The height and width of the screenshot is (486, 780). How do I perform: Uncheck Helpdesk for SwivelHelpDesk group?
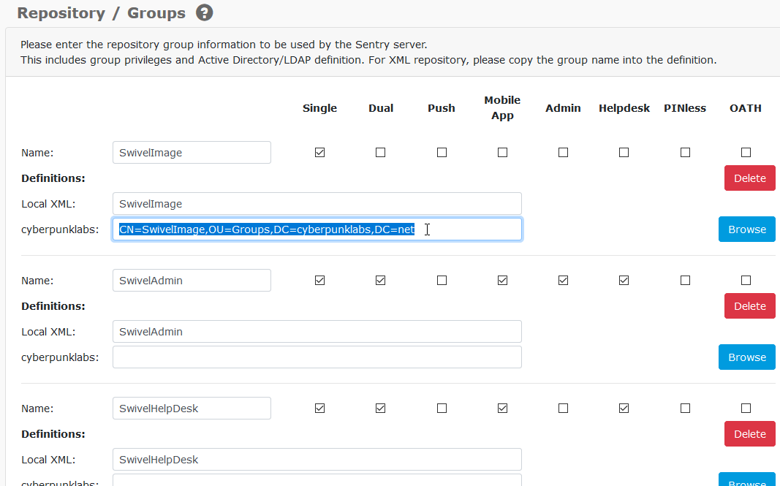pyautogui.click(x=624, y=409)
